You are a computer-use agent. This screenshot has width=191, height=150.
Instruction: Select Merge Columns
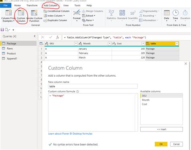(x=93, y=11)
